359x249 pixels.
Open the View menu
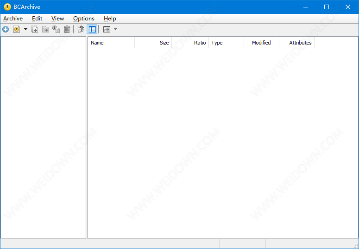(57, 19)
